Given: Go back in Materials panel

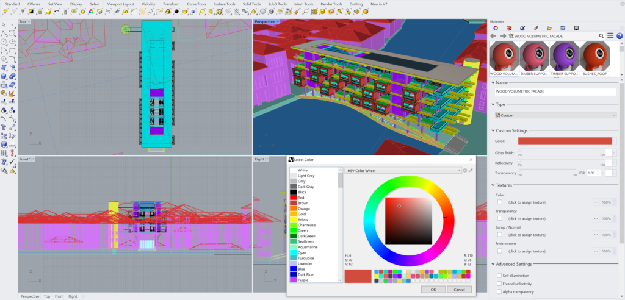Looking at the screenshot, I should coord(493,36).
